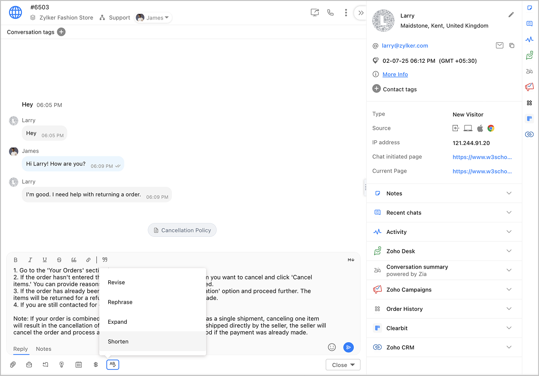The height and width of the screenshot is (376, 539).
Task: Switch to the Notes tab in editor
Action: tap(44, 349)
